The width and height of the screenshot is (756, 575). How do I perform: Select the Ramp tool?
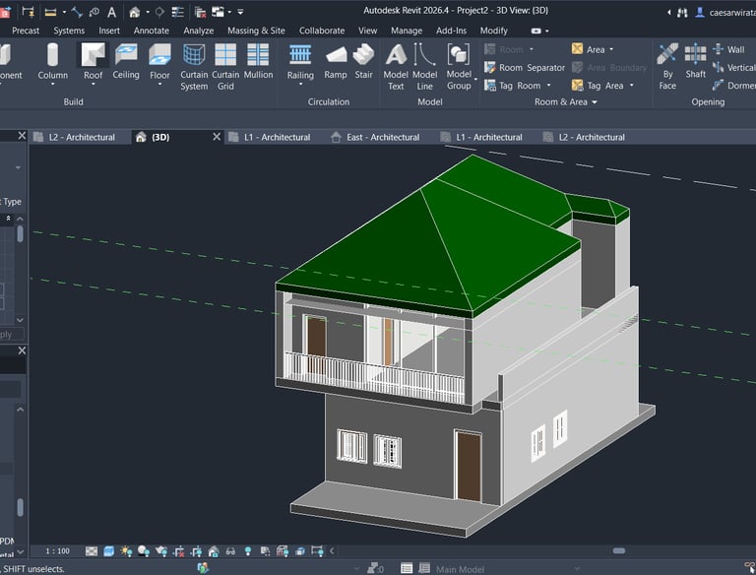(x=336, y=61)
